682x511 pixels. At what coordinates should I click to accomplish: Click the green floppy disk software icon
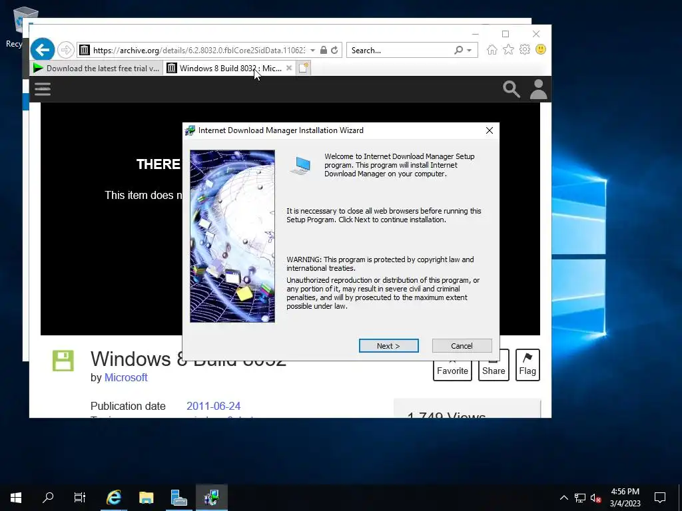(x=63, y=361)
